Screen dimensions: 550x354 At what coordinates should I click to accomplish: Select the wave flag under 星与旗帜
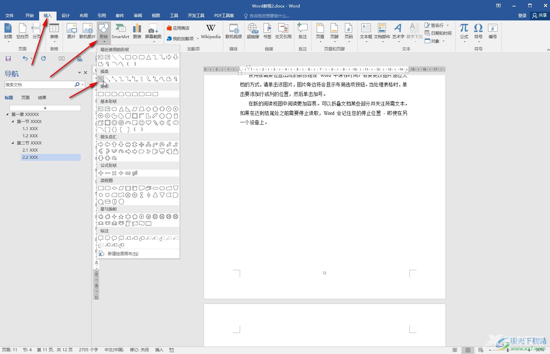tap(142, 224)
